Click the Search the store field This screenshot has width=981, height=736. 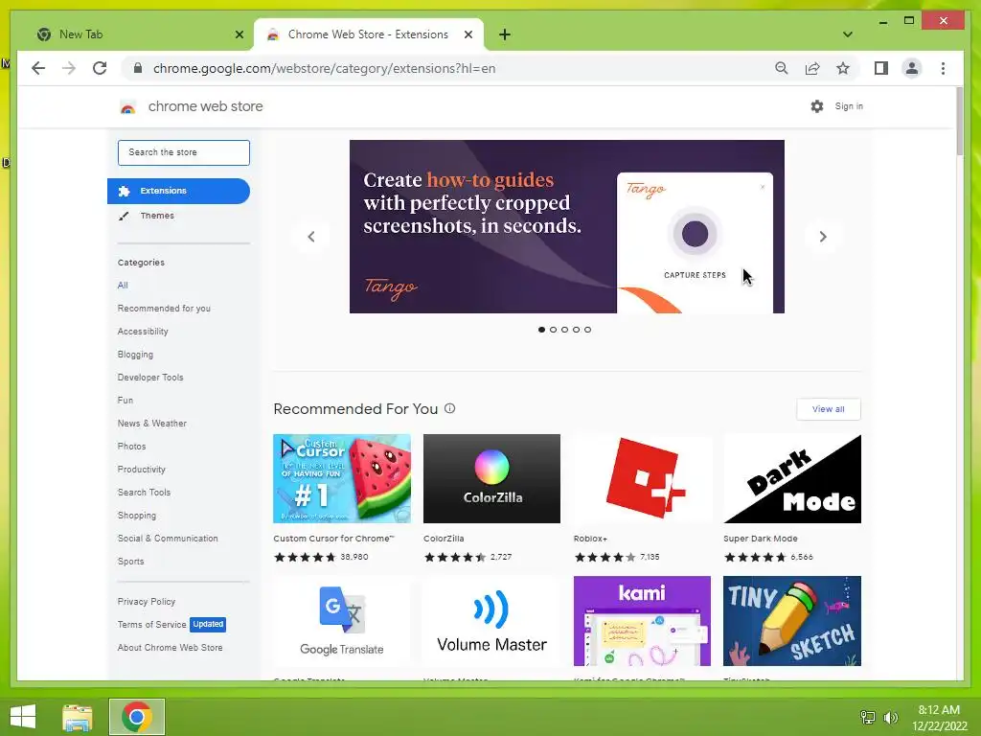tap(184, 152)
